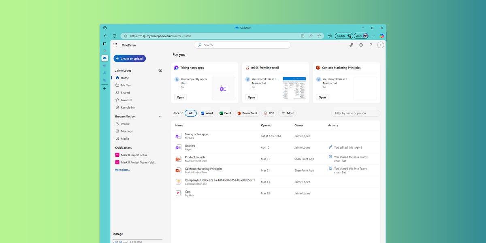This screenshot has height=243, width=486.
Task: Click the PDF icon on m365-frontline-retail card
Action: pyautogui.click(x=247, y=68)
